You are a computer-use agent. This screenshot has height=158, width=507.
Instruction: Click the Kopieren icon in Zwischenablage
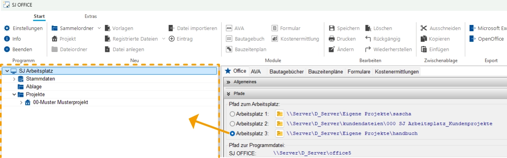click(424, 39)
